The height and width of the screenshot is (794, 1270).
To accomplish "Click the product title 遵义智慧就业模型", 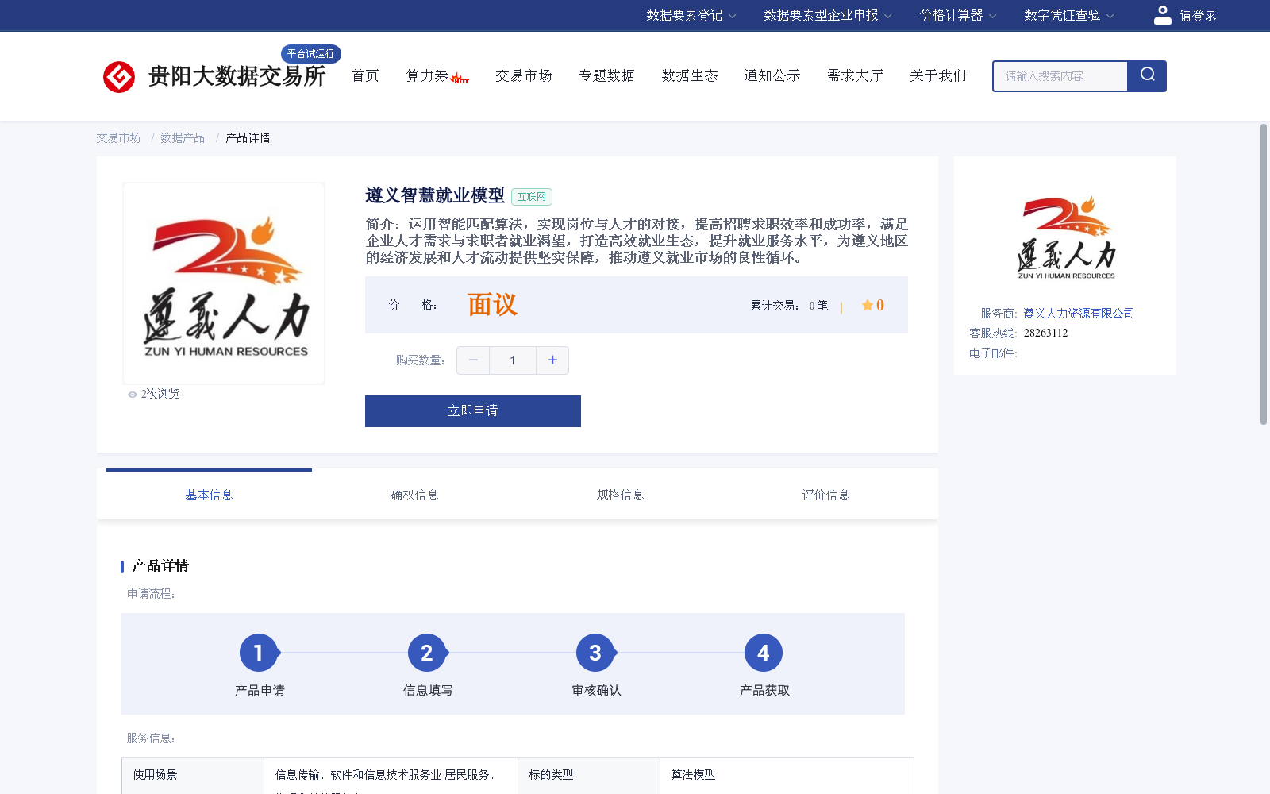I will pyautogui.click(x=435, y=195).
